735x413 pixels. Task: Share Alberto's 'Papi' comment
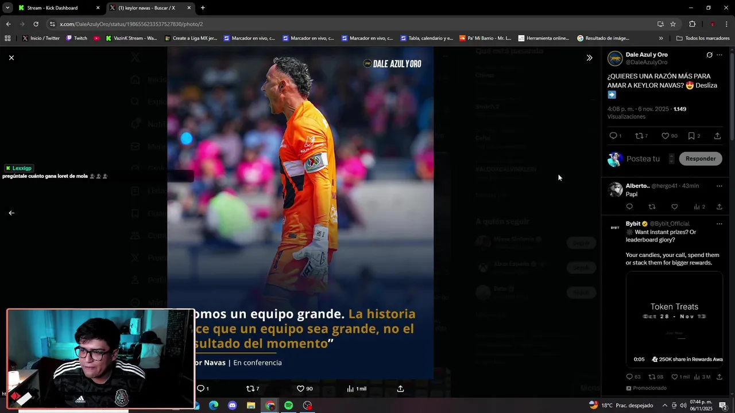click(x=719, y=206)
